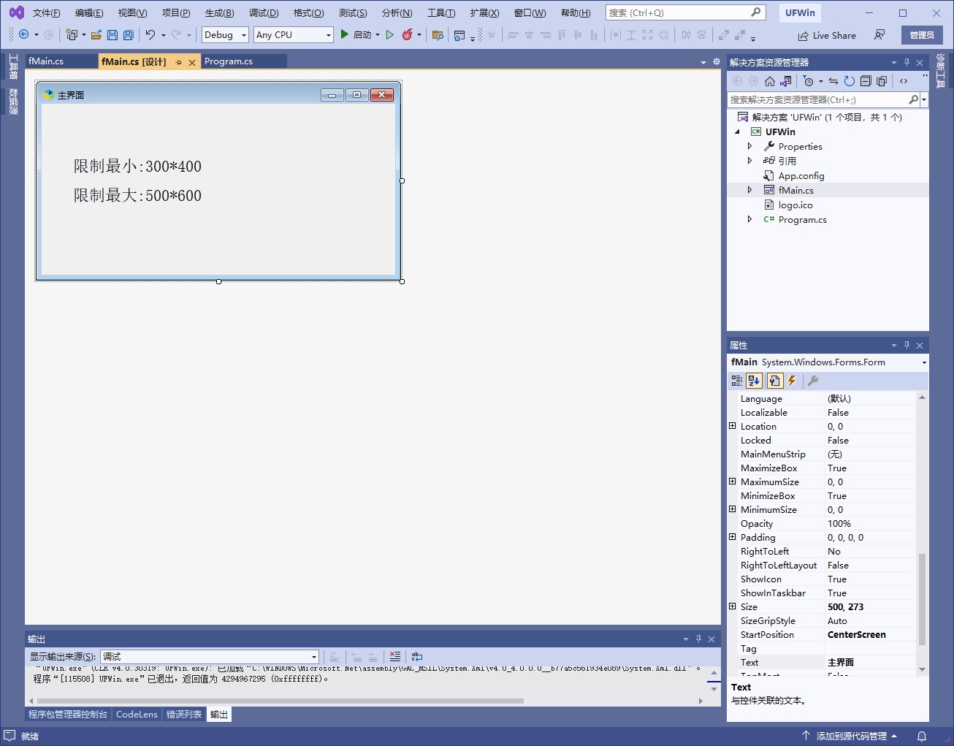Image resolution: width=954 pixels, height=746 pixels.
Task: Start without debugging (outlined play icon)
Action: click(x=390, y=34)
